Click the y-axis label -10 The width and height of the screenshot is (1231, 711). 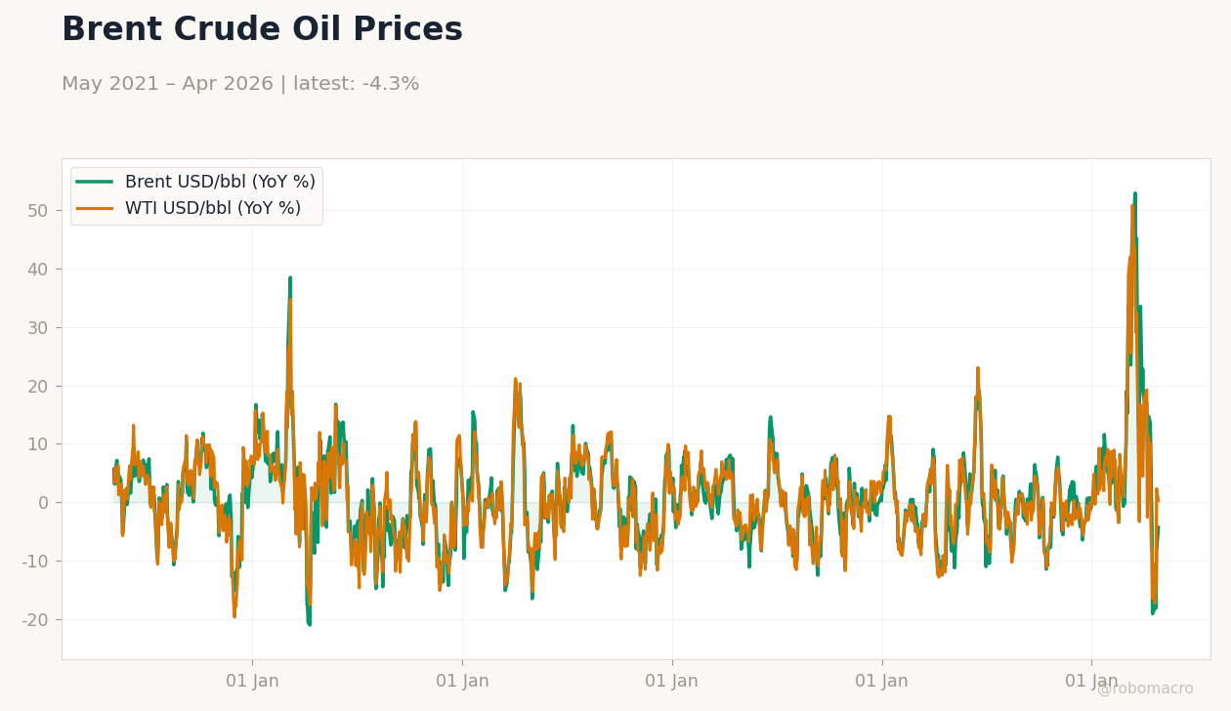pos(34,562)
